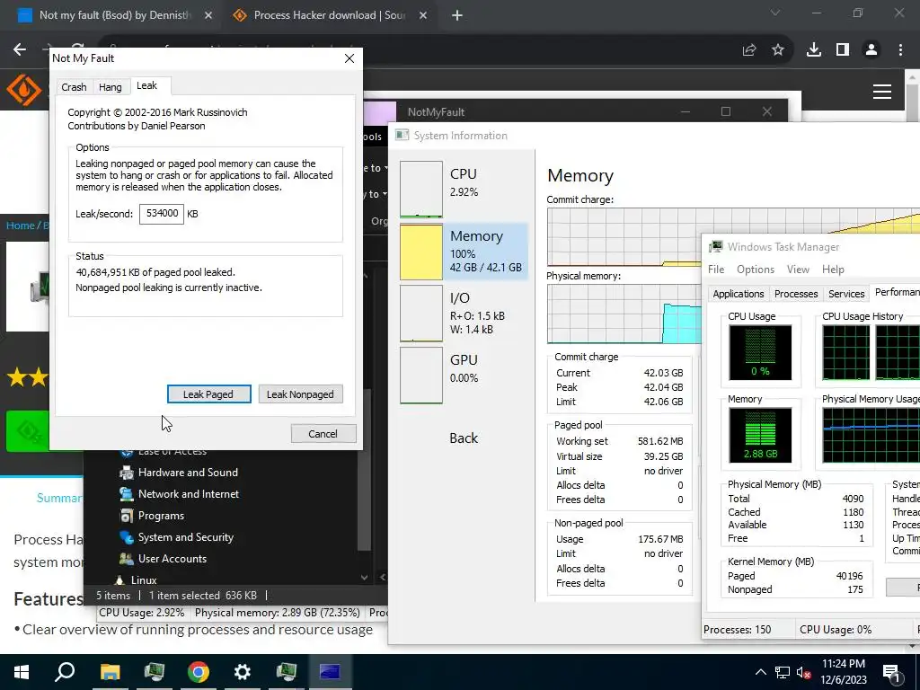This screenshot has height=690, width=920.
Task: Open the File menu in Task Manager
Action: [x=716, y=270]
